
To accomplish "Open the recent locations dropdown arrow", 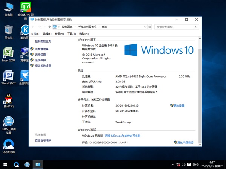I will 45,27.
